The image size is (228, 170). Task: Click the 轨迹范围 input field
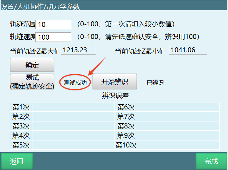pyautogui.click(x=53, y=24)
